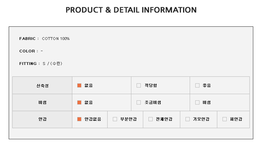Select the 전체안감 checkbox
The image size is (262, 149).
coord(150,119)
